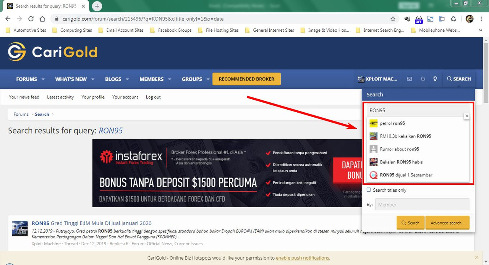Click the enable push notifications link
The width and height of the screenshot is (489, 265).
point(302,258)
